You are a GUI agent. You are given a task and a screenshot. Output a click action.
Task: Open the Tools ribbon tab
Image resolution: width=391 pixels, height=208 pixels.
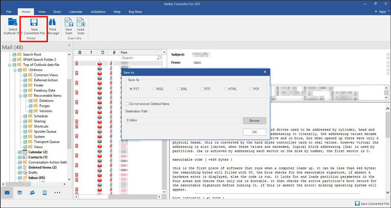pos(57,11)
